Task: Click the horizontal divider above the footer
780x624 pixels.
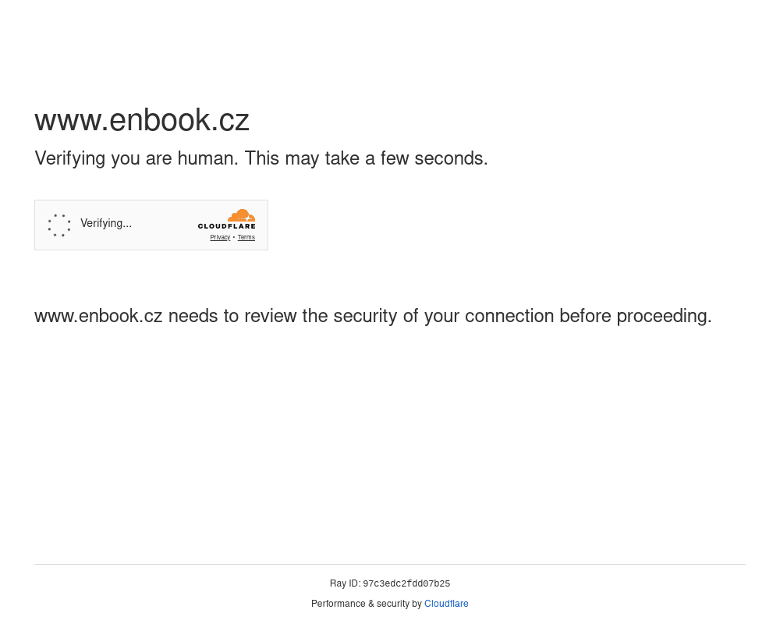Action: point(390,564)
